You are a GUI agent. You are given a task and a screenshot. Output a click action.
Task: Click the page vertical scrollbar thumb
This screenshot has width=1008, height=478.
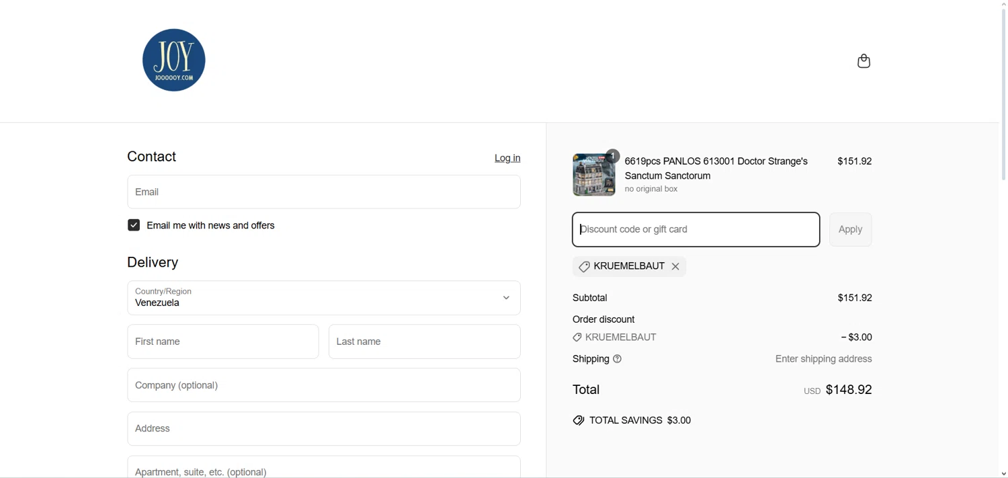pos(1003,94)
